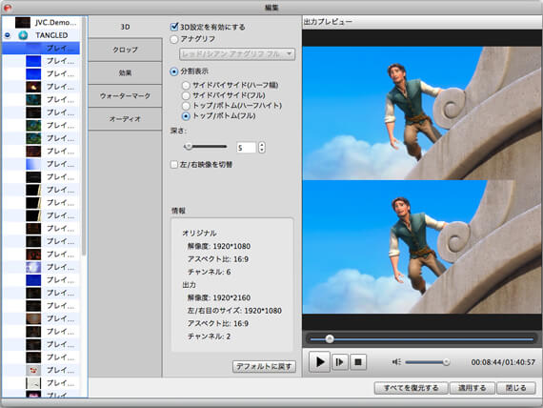Click the 深さ depth slider handle
The image size is (543, 408).
189,146
